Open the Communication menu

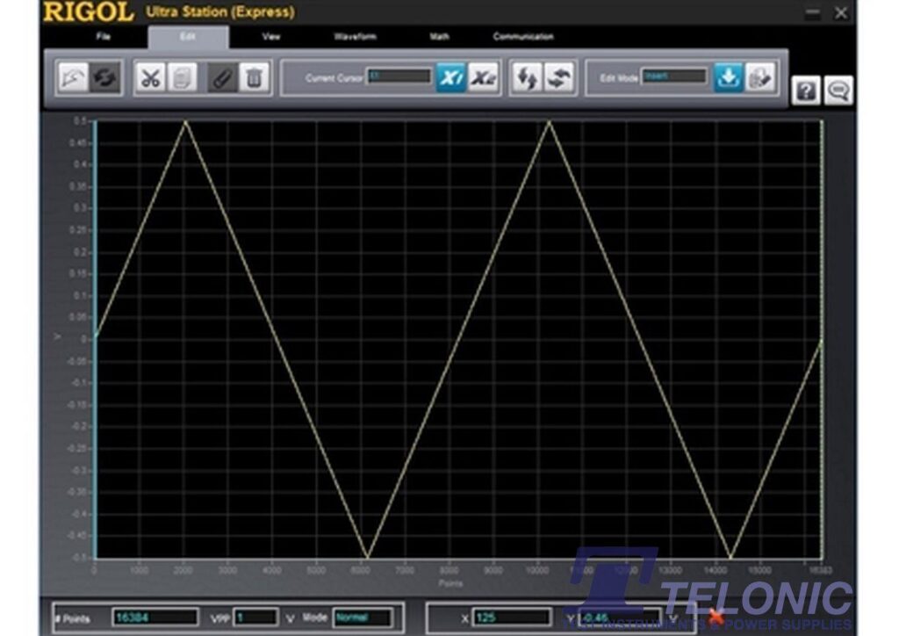coord(523,37)
